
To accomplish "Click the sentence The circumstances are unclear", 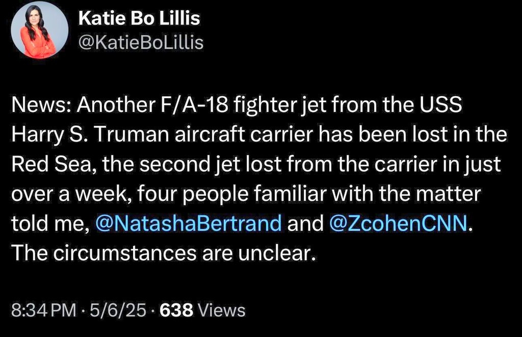I will tap(164, 253).
